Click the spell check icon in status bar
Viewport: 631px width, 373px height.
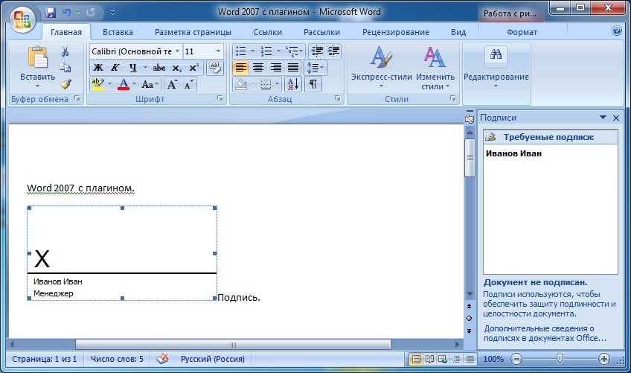pos(162,359)
